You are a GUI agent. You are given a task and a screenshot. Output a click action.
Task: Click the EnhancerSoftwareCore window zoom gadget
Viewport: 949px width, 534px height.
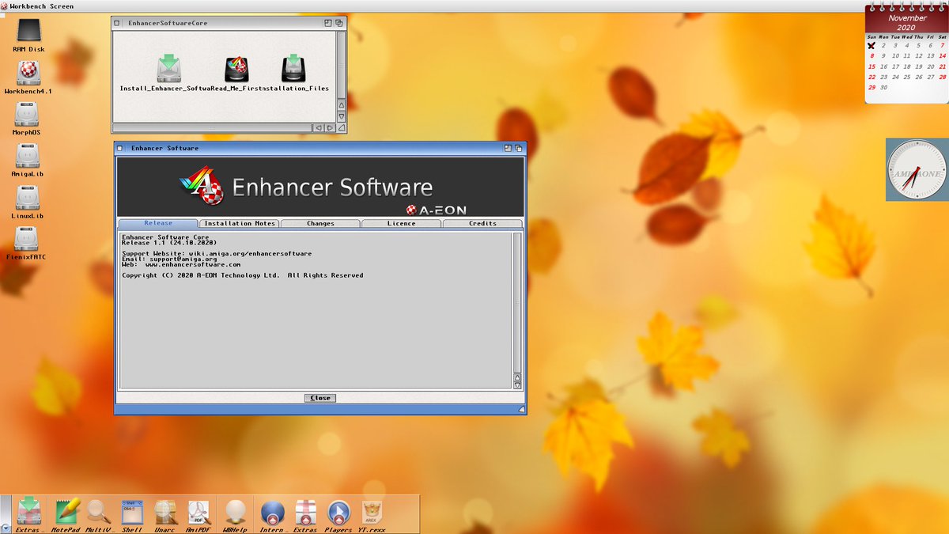(328, 23)
